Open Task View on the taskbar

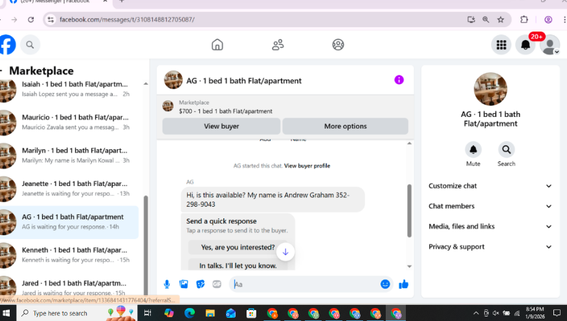pyautogui.click(x=148, y=313)
